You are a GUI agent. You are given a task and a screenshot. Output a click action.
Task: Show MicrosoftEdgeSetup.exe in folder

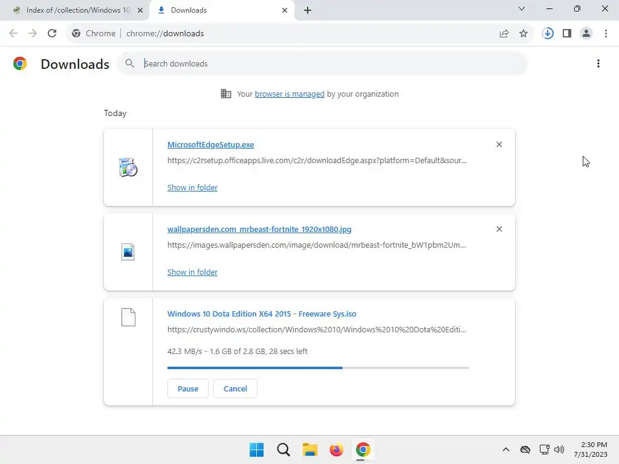(192, 188)
